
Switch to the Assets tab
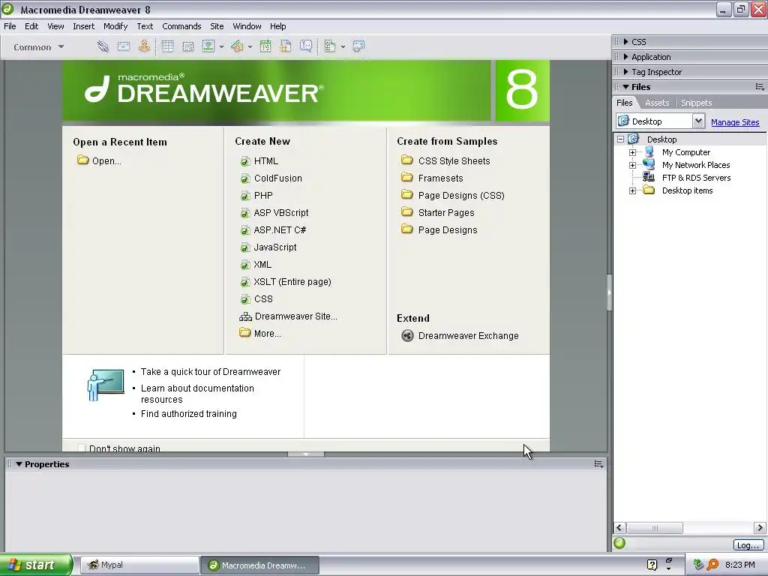(657, 103)
